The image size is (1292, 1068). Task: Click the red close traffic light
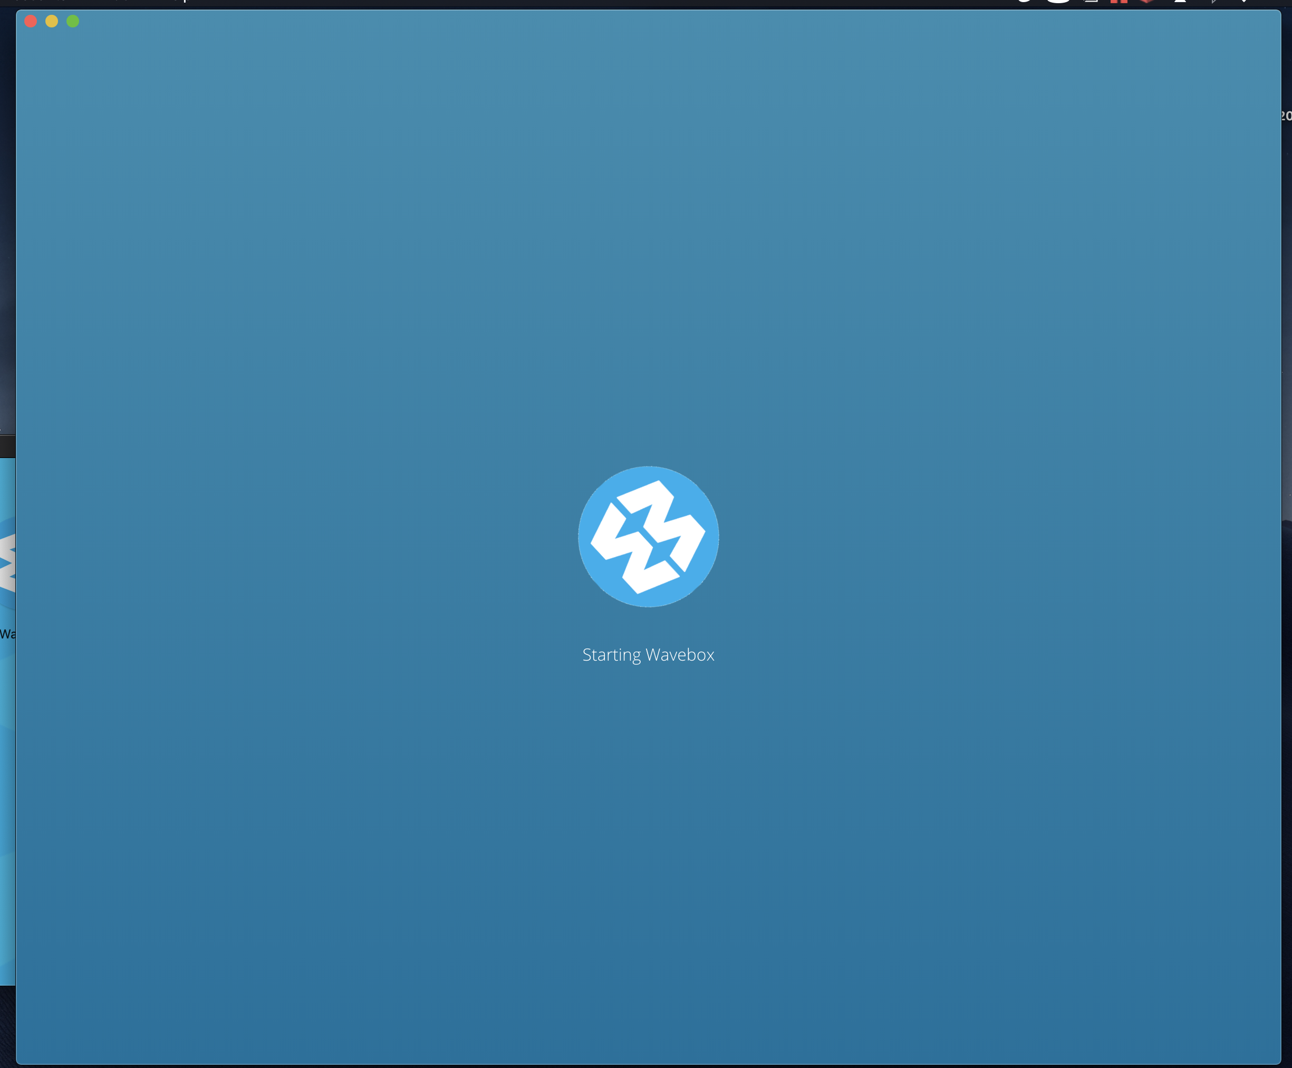(x=30, y=21)
